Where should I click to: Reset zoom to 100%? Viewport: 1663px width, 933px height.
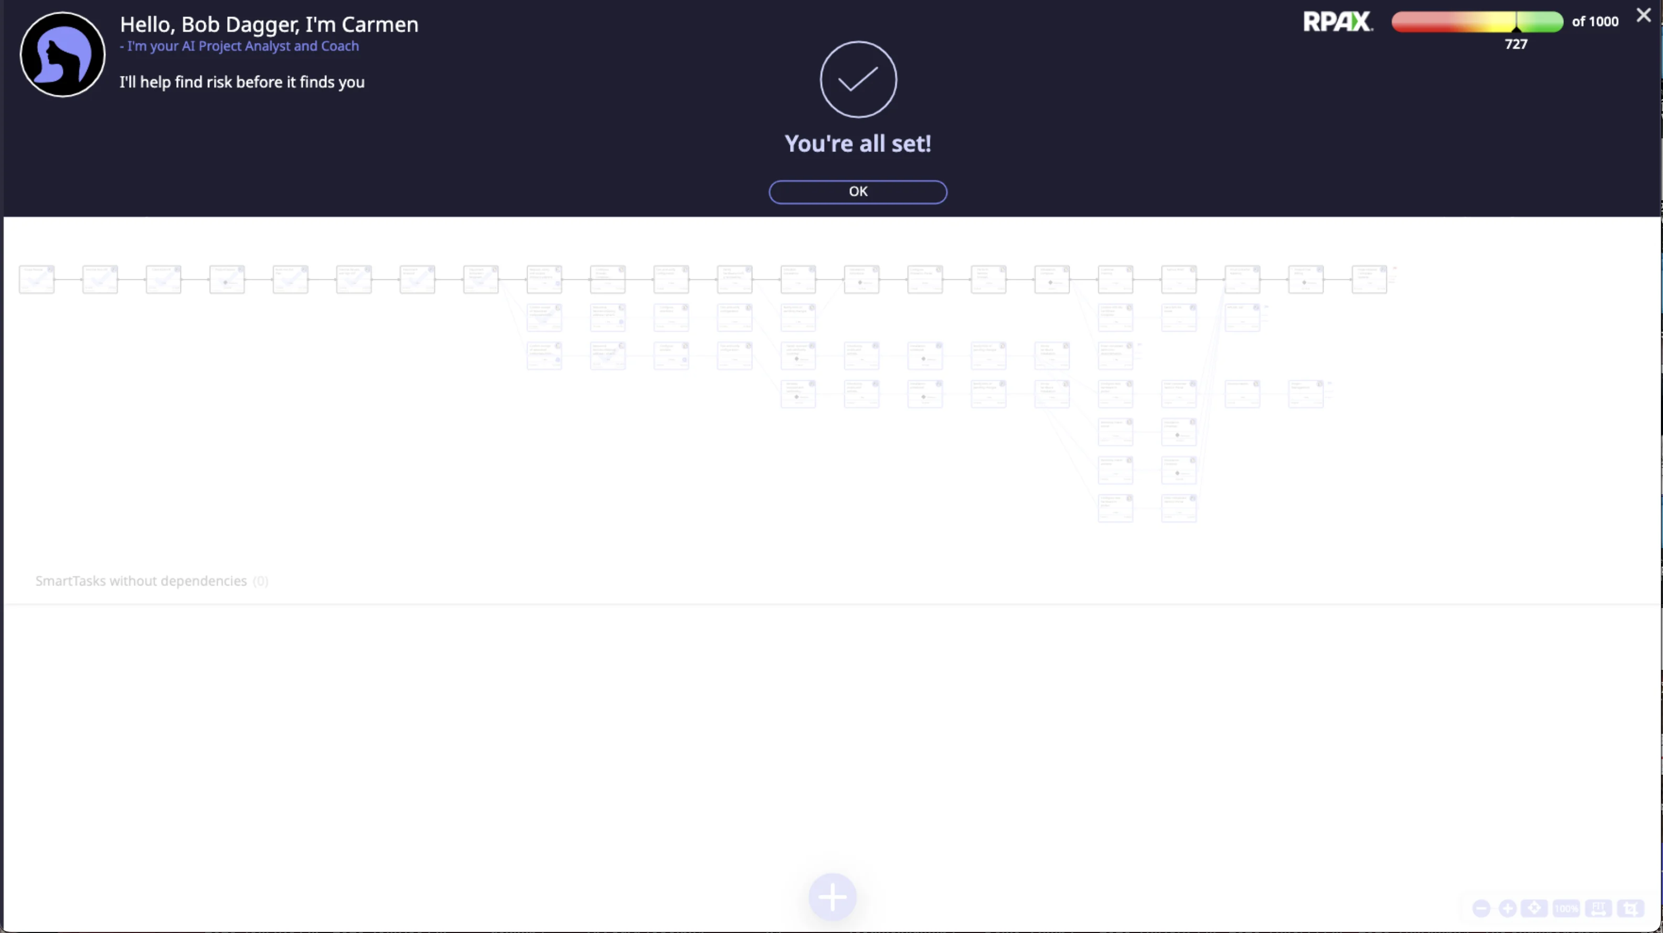(x=1566, y=908)
